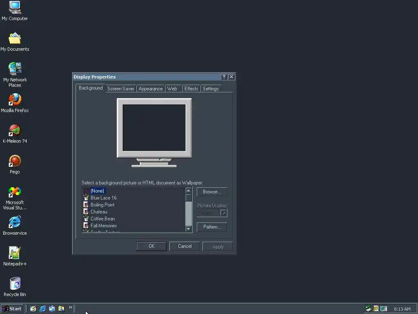
Task: Open the Pego desktop shortcut
Action: click(15, 164)
